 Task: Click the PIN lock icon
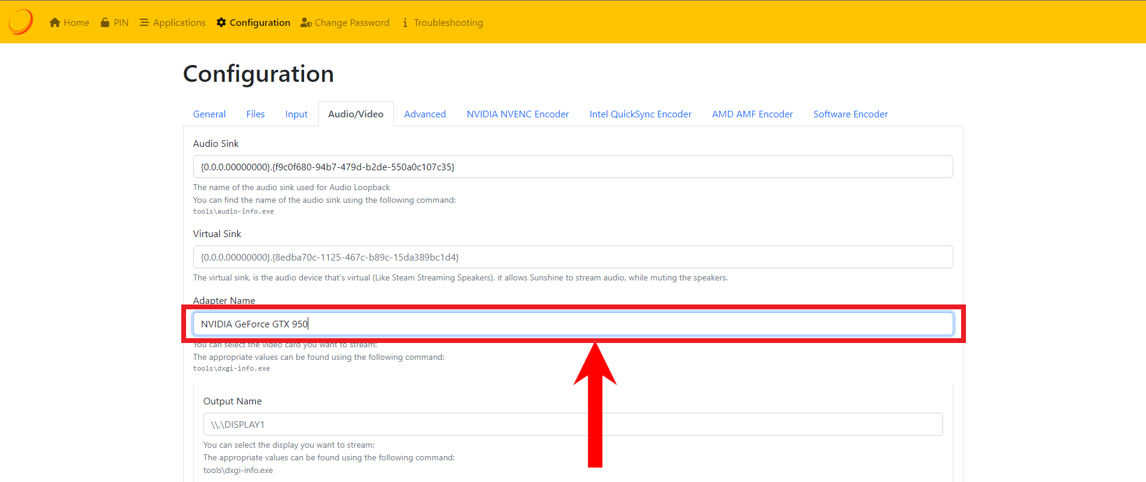pos(105,23)
